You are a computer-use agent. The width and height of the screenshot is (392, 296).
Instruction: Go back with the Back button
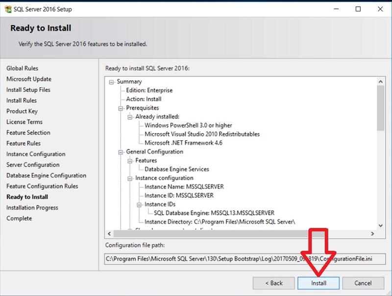273,283
